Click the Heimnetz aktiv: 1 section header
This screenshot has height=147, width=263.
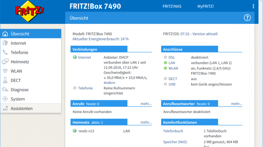(x=99, y=122)
